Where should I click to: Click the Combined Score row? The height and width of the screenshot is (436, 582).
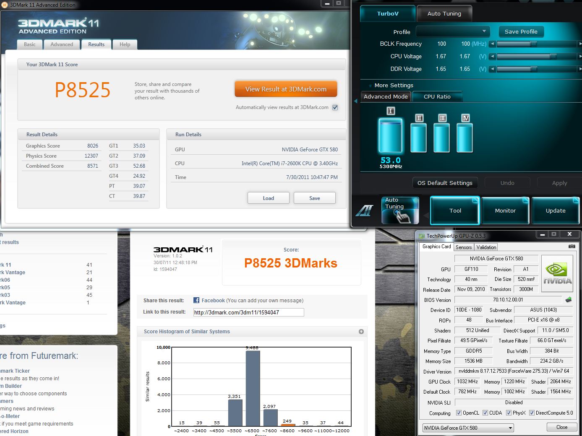point(62,166)
